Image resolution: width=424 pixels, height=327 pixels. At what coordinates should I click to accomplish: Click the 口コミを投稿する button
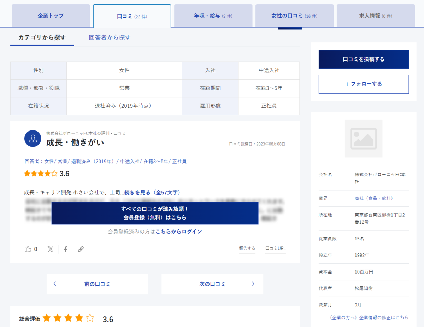point(364,59)
